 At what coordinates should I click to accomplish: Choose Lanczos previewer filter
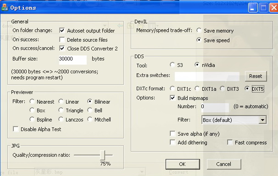[x=61, y=119]
